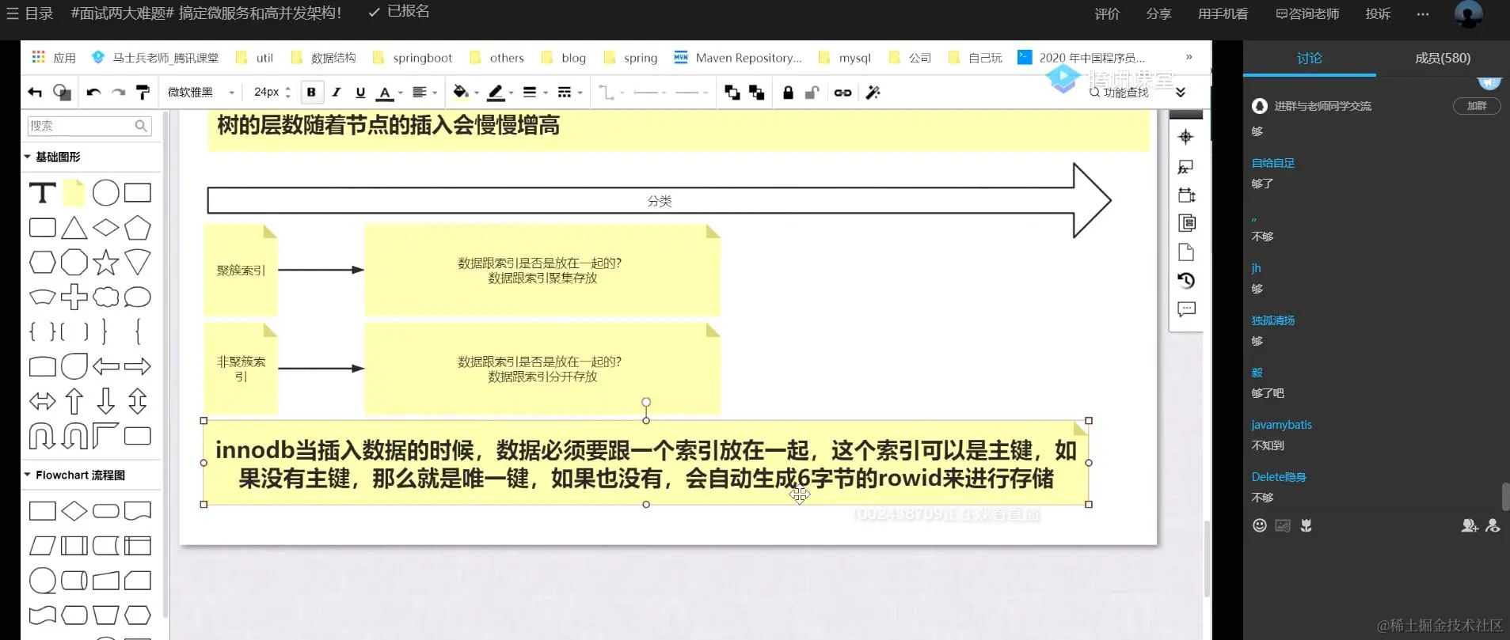
Task: Switch to the 讨论 discussion tab
Action: point(1309,58)
